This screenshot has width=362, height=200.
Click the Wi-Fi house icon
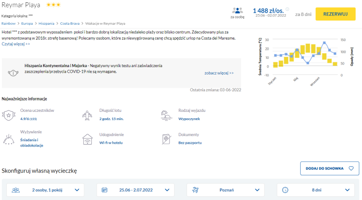[88, 139]
